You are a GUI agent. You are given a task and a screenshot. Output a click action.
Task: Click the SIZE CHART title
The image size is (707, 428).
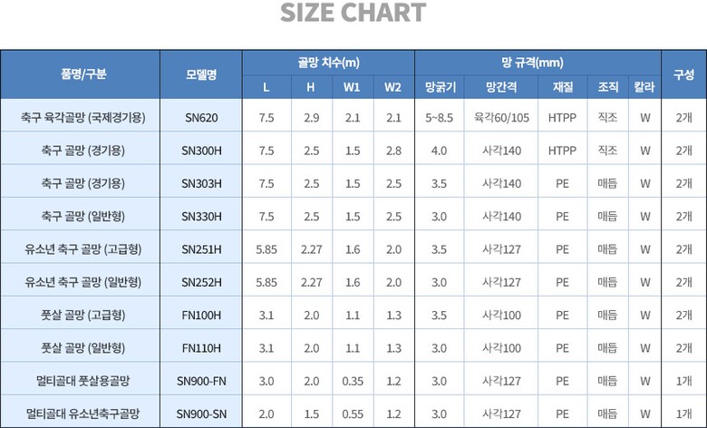pos(353,13)
